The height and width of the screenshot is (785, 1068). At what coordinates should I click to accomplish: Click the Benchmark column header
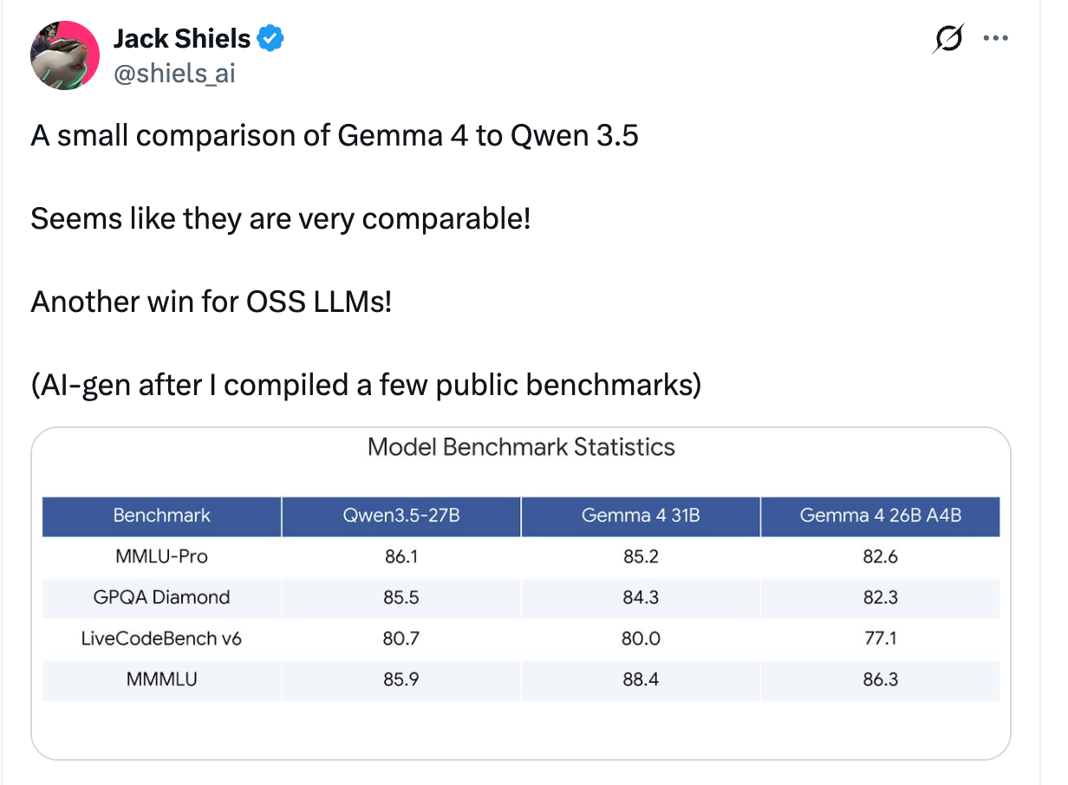click(160, 516)
